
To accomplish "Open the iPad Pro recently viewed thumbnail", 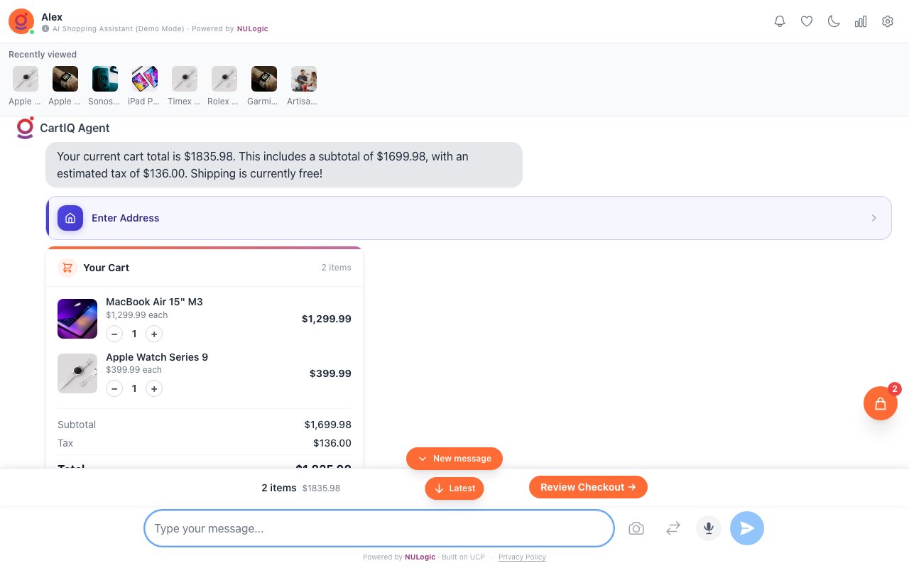I will 144,79.
